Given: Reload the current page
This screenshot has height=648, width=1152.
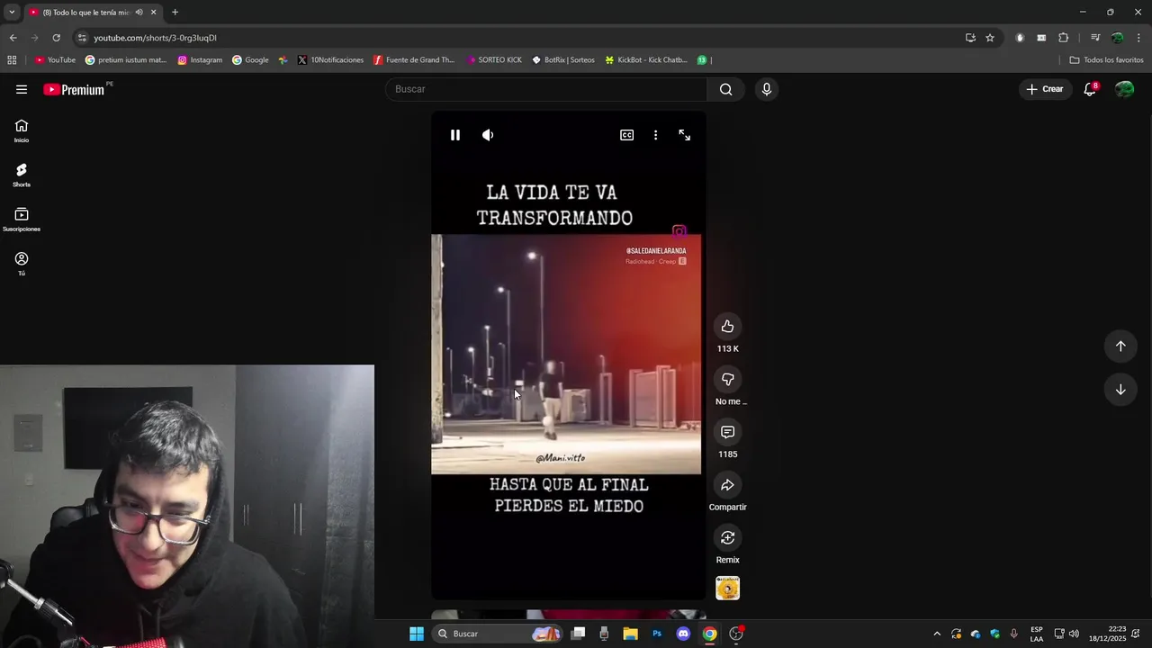Looking at the screenshot, I should (x=56, y=38).
